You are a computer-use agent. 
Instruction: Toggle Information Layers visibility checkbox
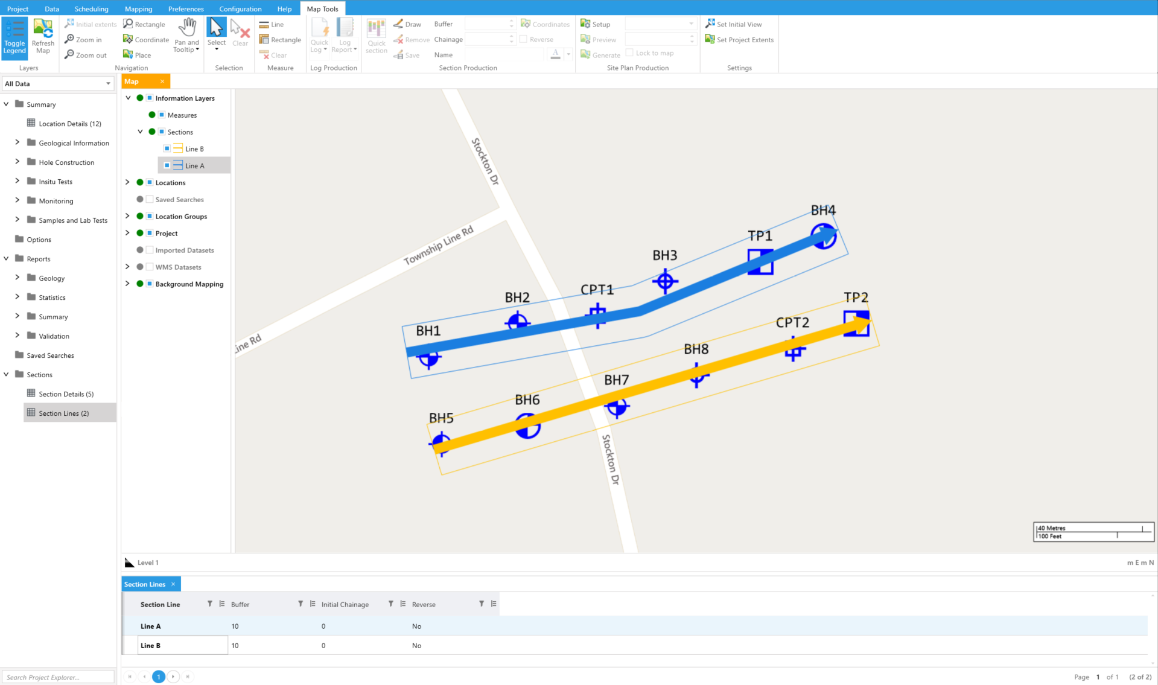(150, 98)
